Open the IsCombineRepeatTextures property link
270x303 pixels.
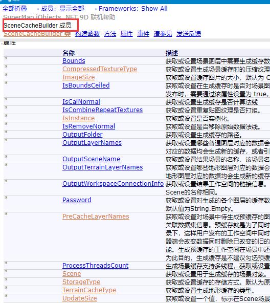(103, 110)
